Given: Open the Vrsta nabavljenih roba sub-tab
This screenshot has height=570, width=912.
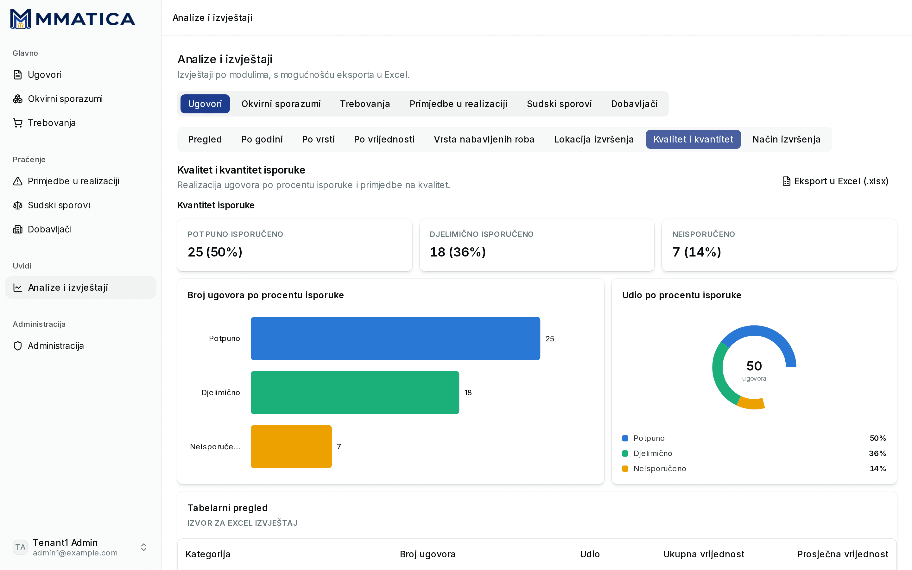Looking at the screenshot, I should (x=484, y=139).
